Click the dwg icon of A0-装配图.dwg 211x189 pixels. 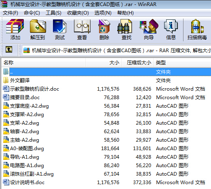pos(6,148)
